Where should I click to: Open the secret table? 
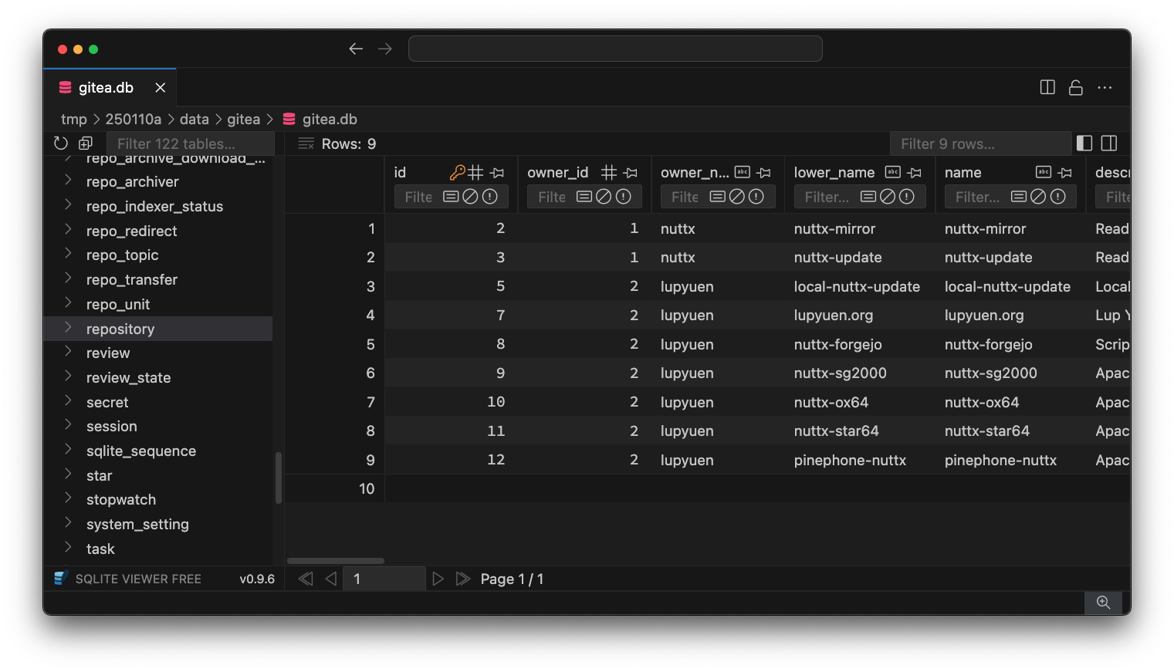[x=107, y=402]
